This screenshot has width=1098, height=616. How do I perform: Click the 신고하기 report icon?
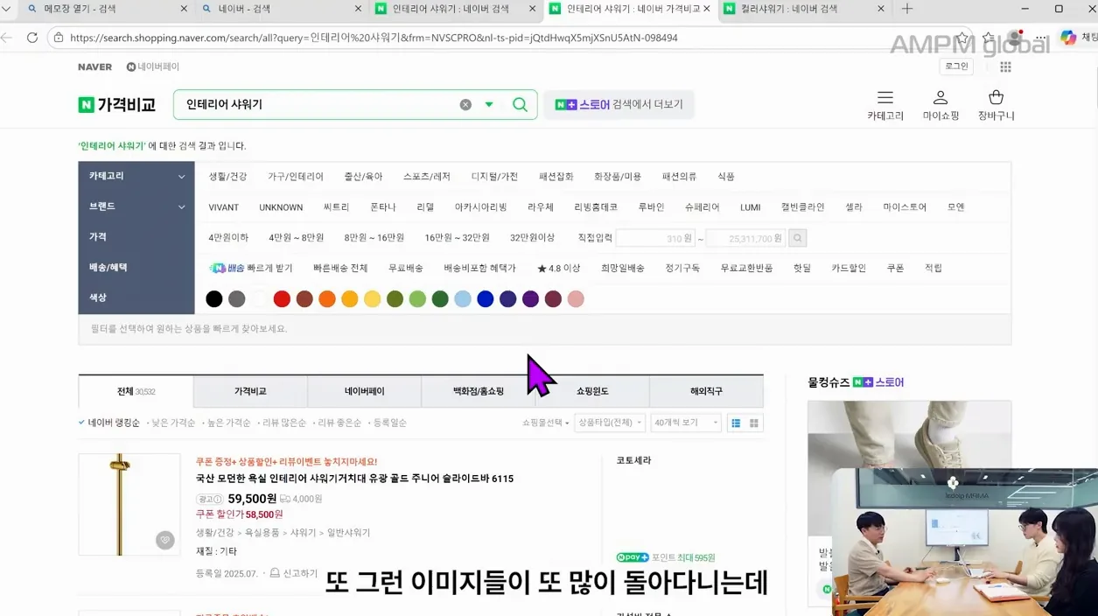[x=293, y=573]
